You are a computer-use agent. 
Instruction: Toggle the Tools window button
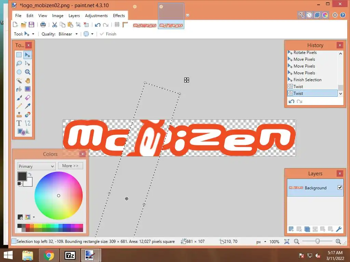[x=301, y=15]
